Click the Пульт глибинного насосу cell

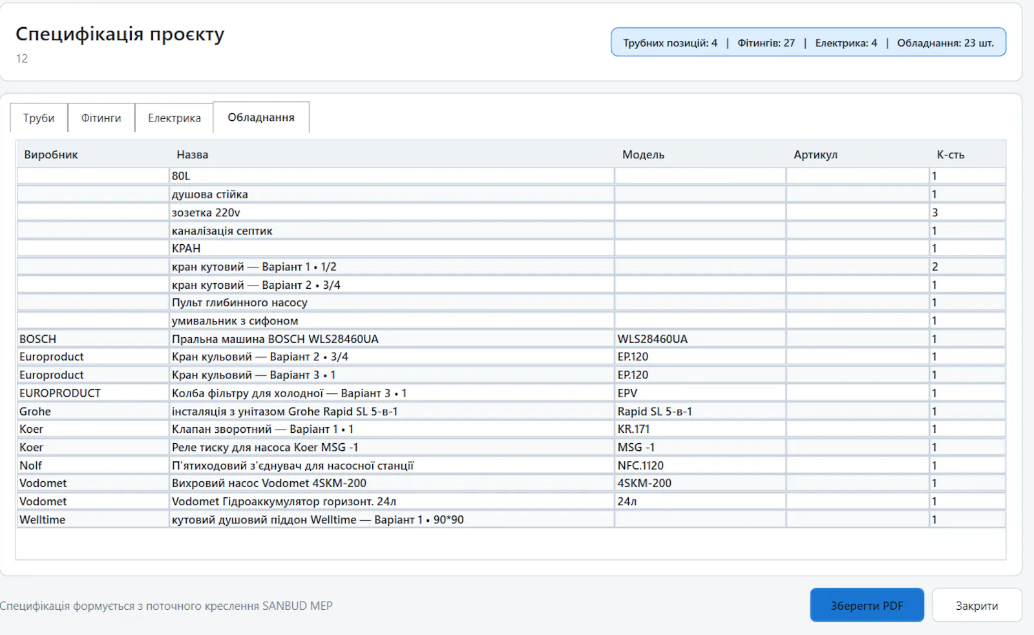point(392,302)
